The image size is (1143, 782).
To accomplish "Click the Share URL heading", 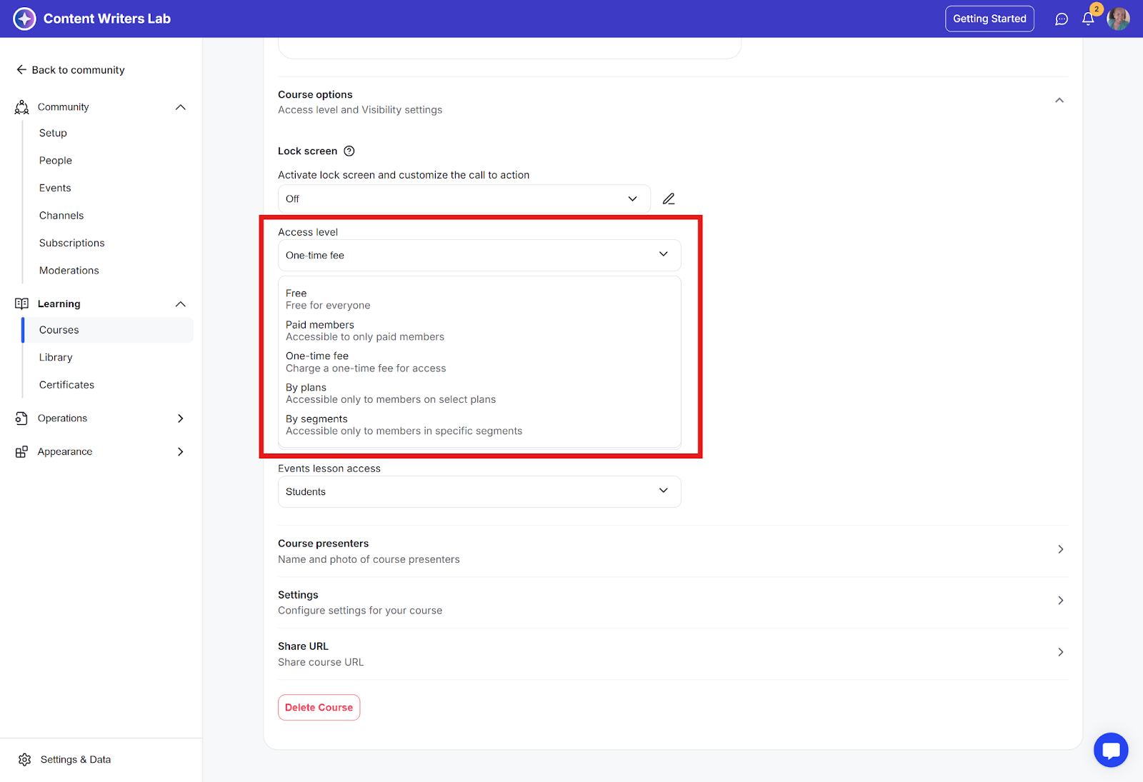I will [303, 646].
